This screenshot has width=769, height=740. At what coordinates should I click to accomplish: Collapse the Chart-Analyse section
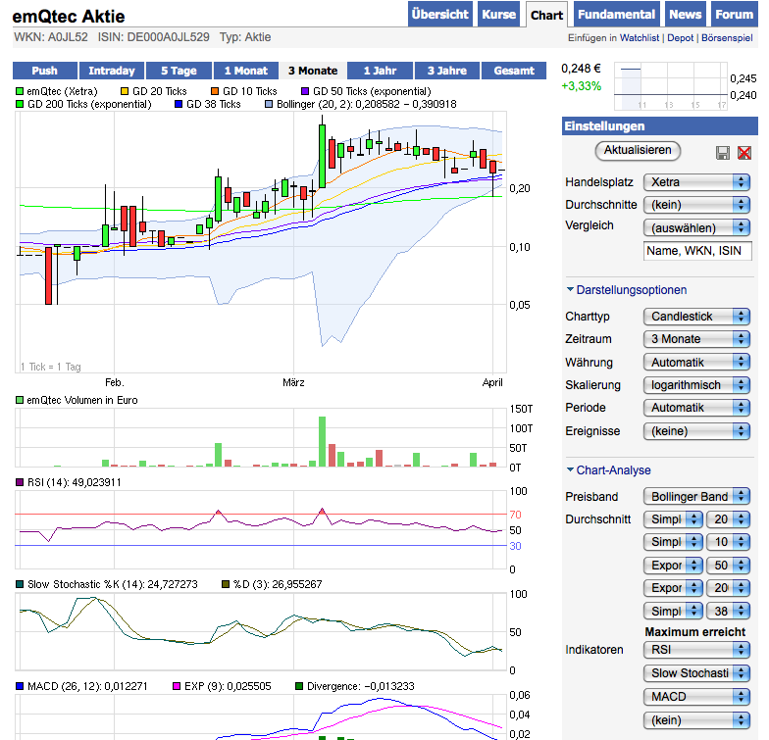(608, 470)
